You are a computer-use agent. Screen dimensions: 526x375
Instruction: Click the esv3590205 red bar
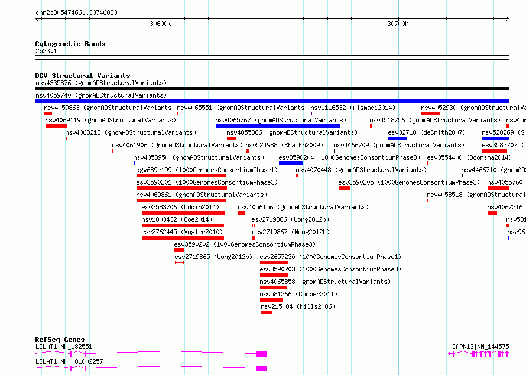344,188
